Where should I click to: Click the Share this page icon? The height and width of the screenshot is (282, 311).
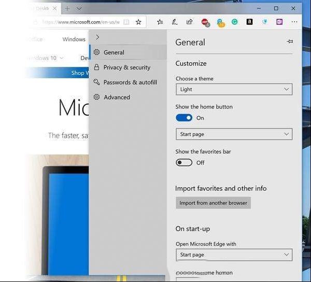tap(189, 22)
